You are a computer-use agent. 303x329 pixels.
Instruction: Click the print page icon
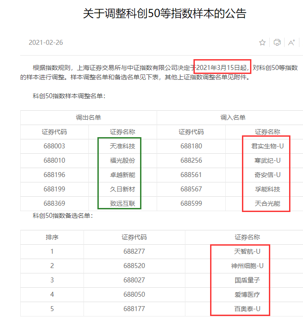pos(277,43)
